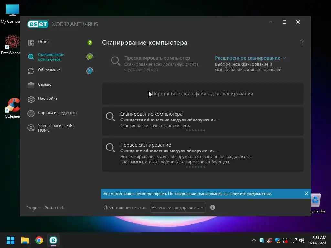Click the Обзор dashboard icon
The width and height of the screenshot is (331, 248).
click(31, 43)
